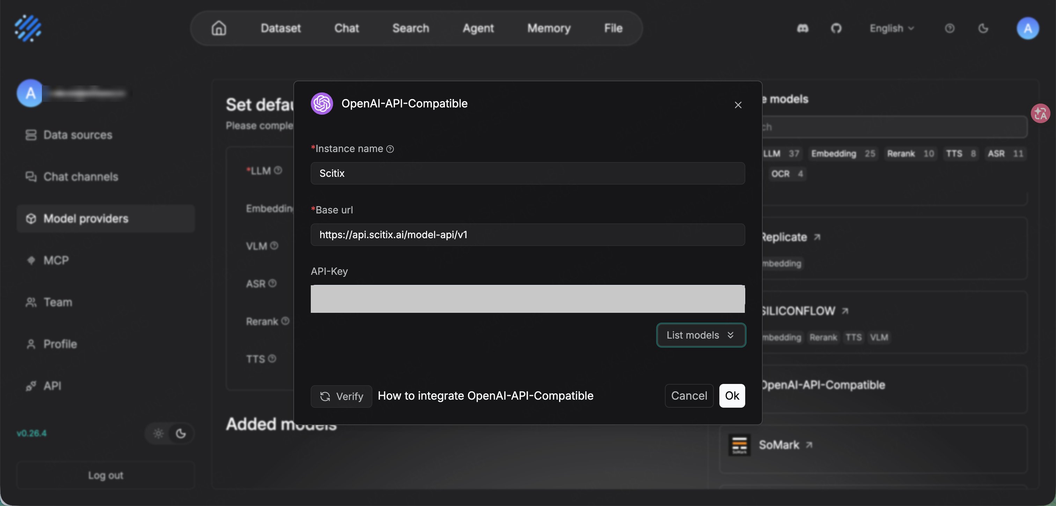
Task: Filter available models by OCR 4 tag
Action: click(787, 174)
